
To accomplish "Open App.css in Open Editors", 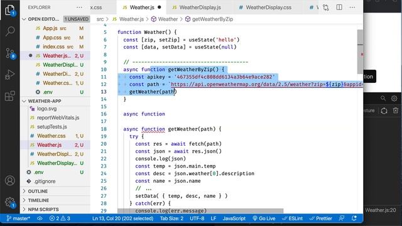I will click(x=55, y=38).
